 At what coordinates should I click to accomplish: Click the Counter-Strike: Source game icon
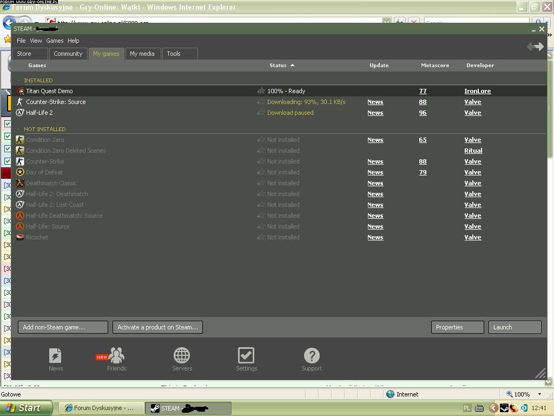tap(20, 102)
